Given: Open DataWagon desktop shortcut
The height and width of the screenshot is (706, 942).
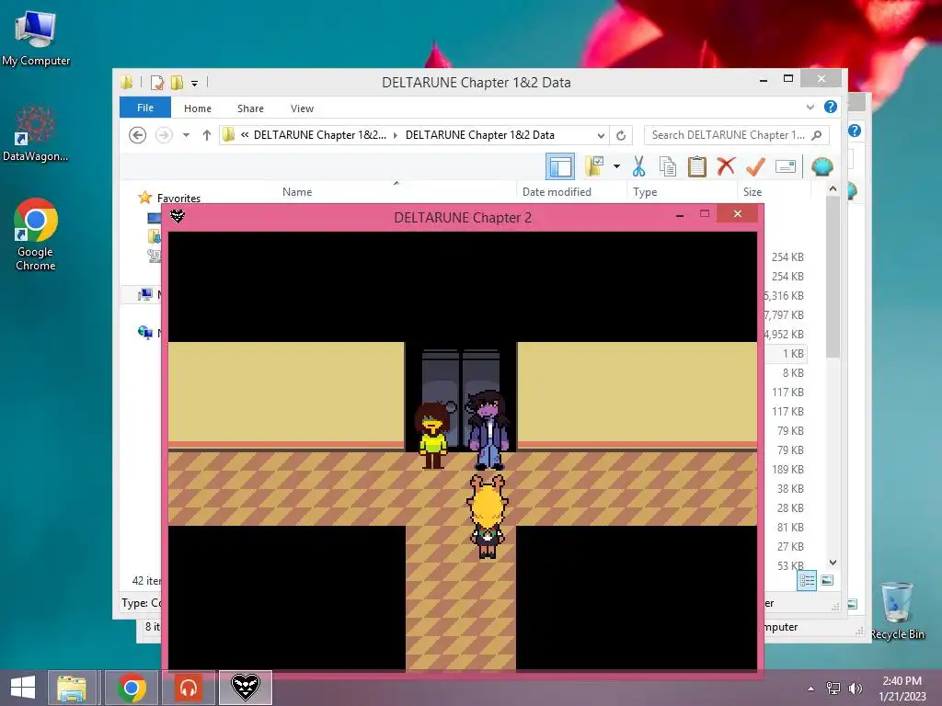Looking at the screenshot, I should click(x=36, y=133).
